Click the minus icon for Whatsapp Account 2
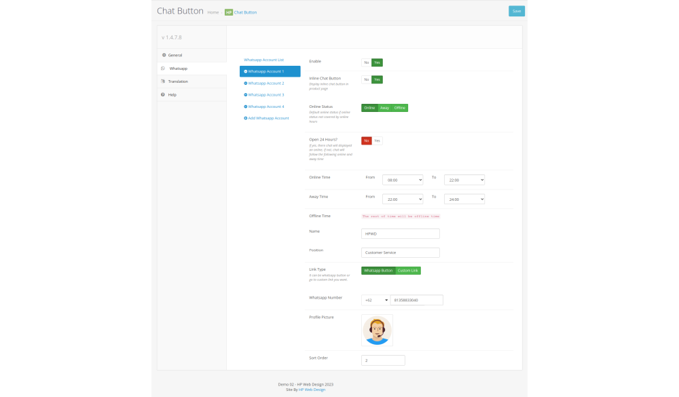The image size is (679, 397). coord(245,83)
